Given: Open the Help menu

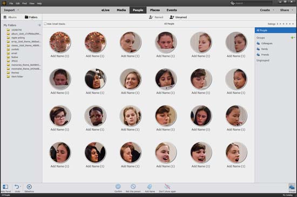Looking at the screenshot, I should coord(39,3).
